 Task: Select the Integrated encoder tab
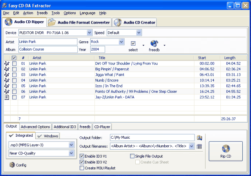[x=21, y=136]
